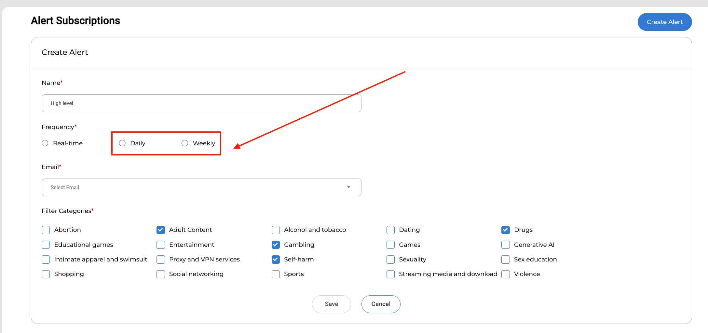Check Streaming media and download category

pos(390,274)
